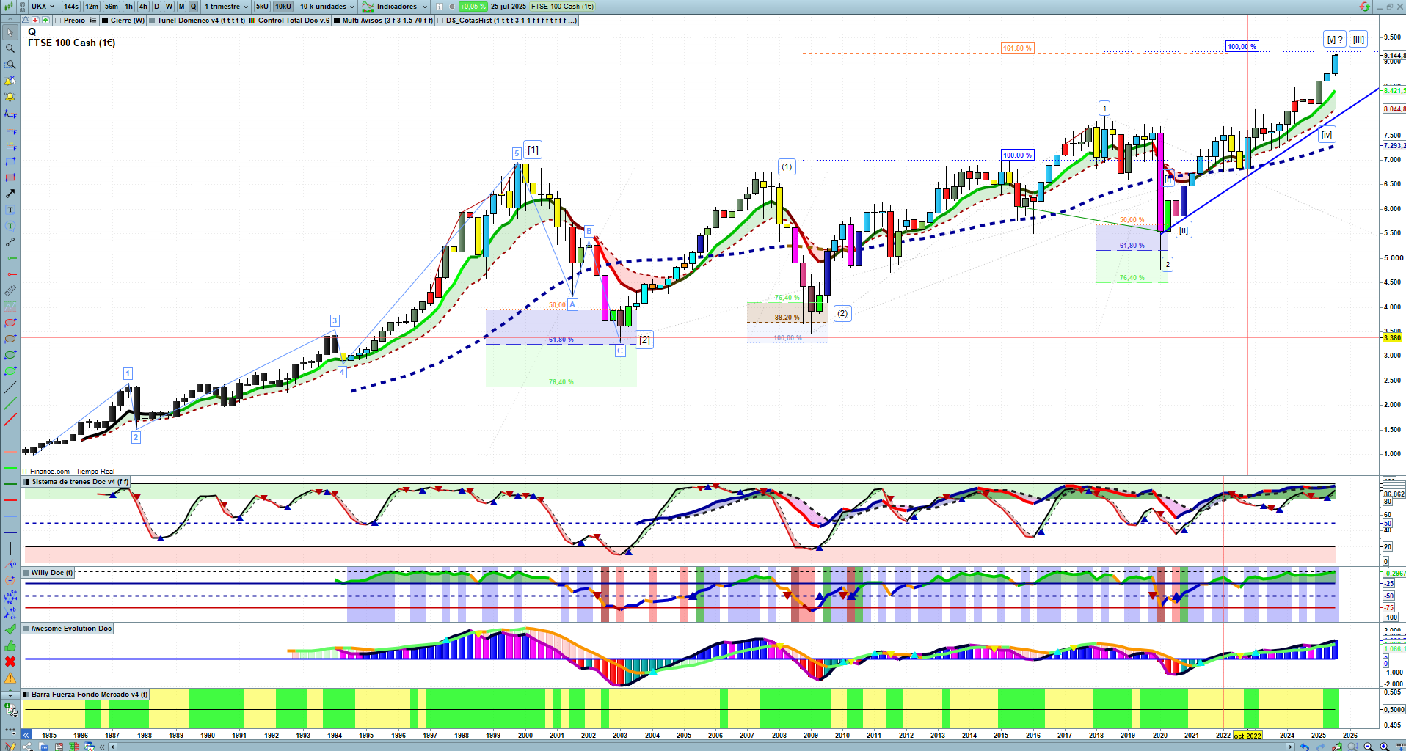Select the M monthly timeframe button

(x=182, y=7)
